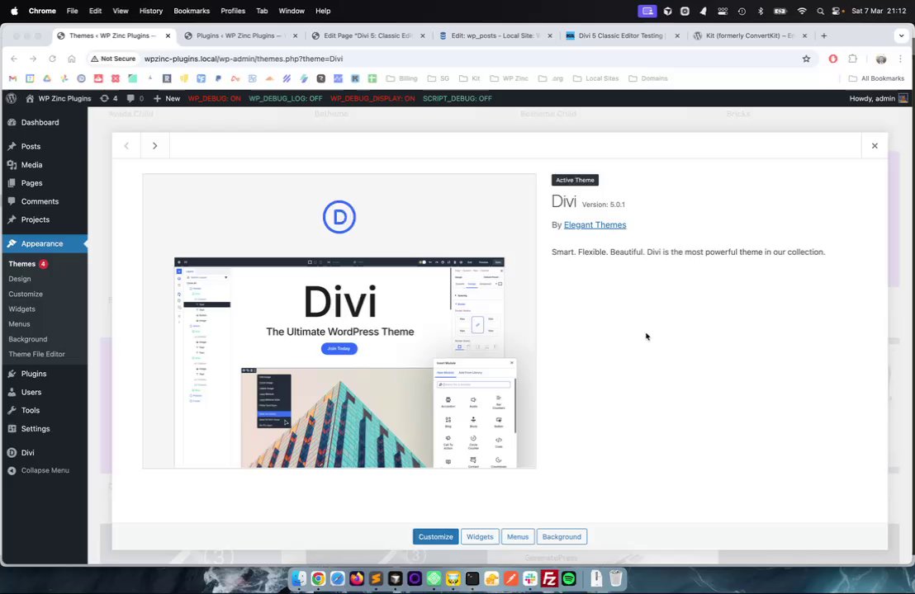
Task: Open the Widgets submenu item
Action: tap(21, 309)
